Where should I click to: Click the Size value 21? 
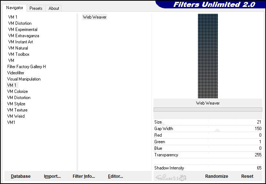[259, 122]
